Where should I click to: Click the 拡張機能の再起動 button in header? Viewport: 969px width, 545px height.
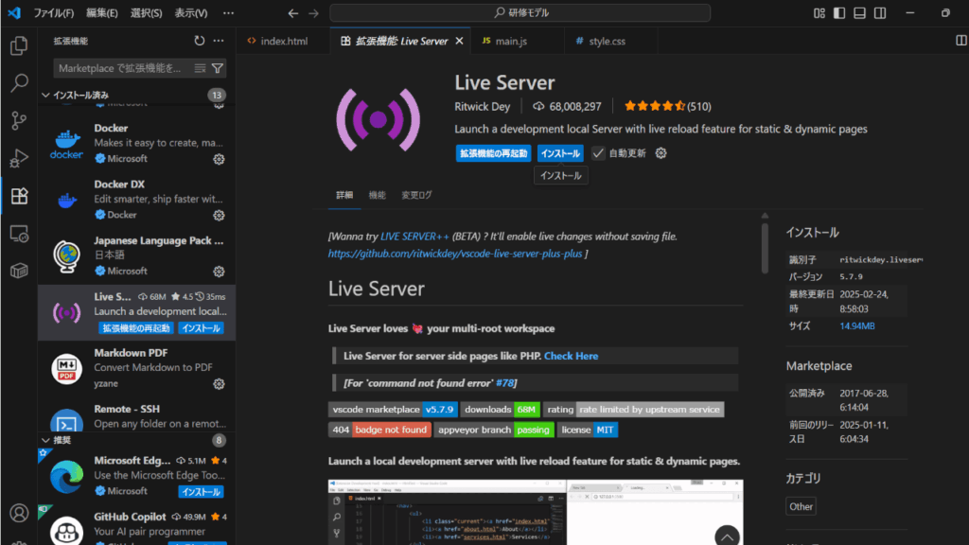(x=493, y=153)
